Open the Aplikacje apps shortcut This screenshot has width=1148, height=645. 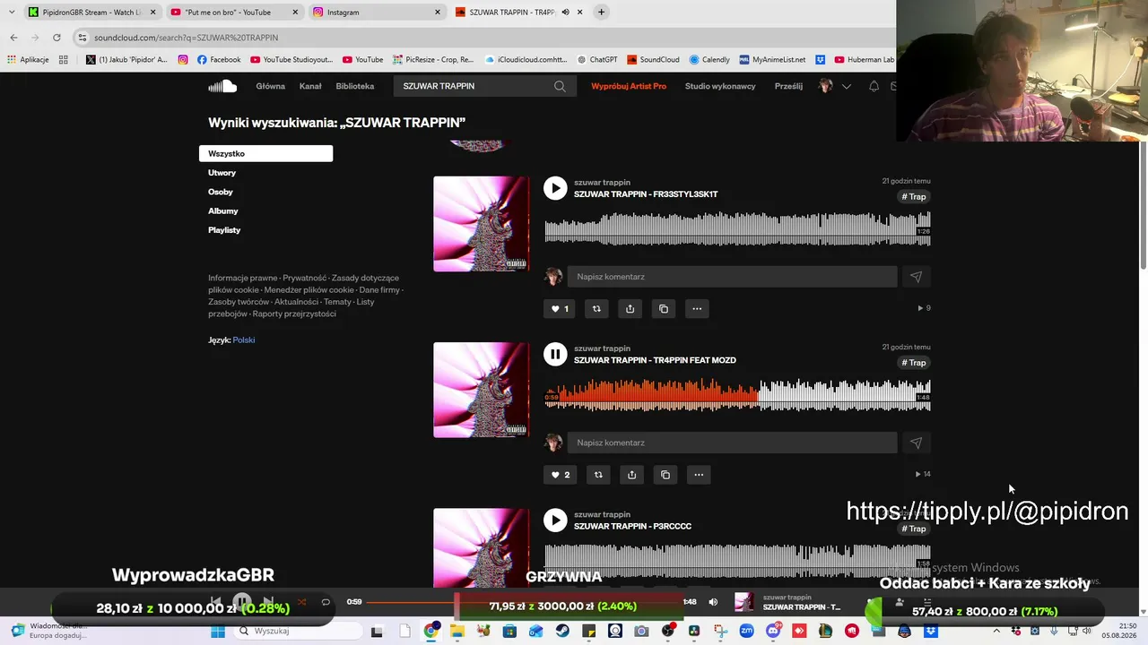point(28,60)
